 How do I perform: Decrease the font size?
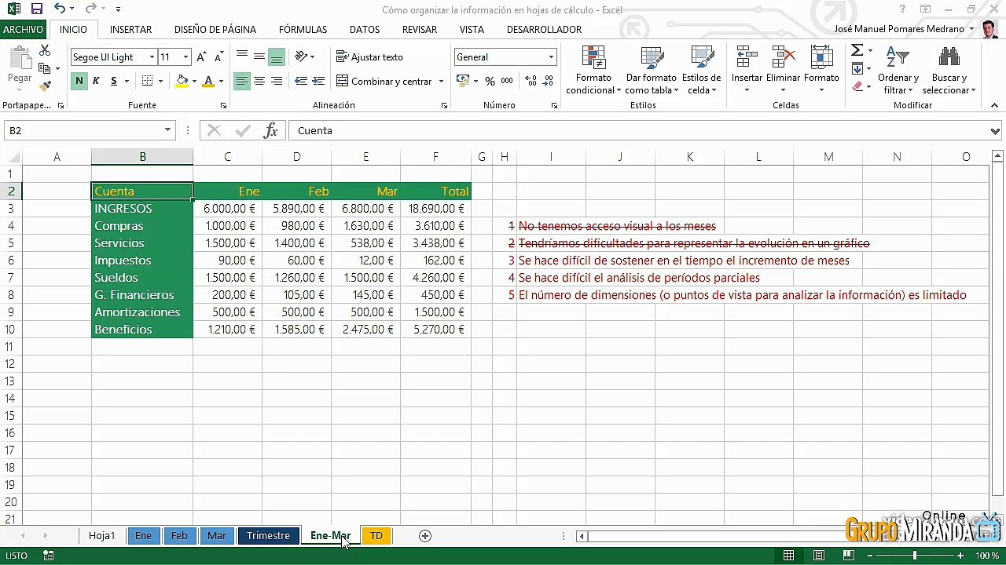coord(218,57)
